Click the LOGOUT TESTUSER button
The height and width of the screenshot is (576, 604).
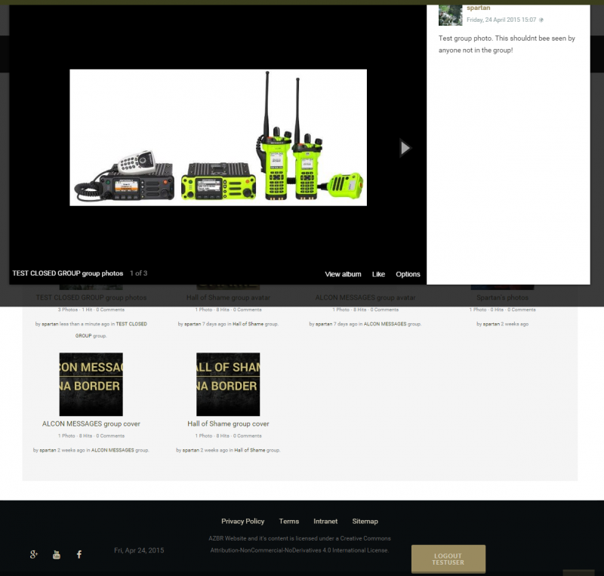[x=448, y=559]
